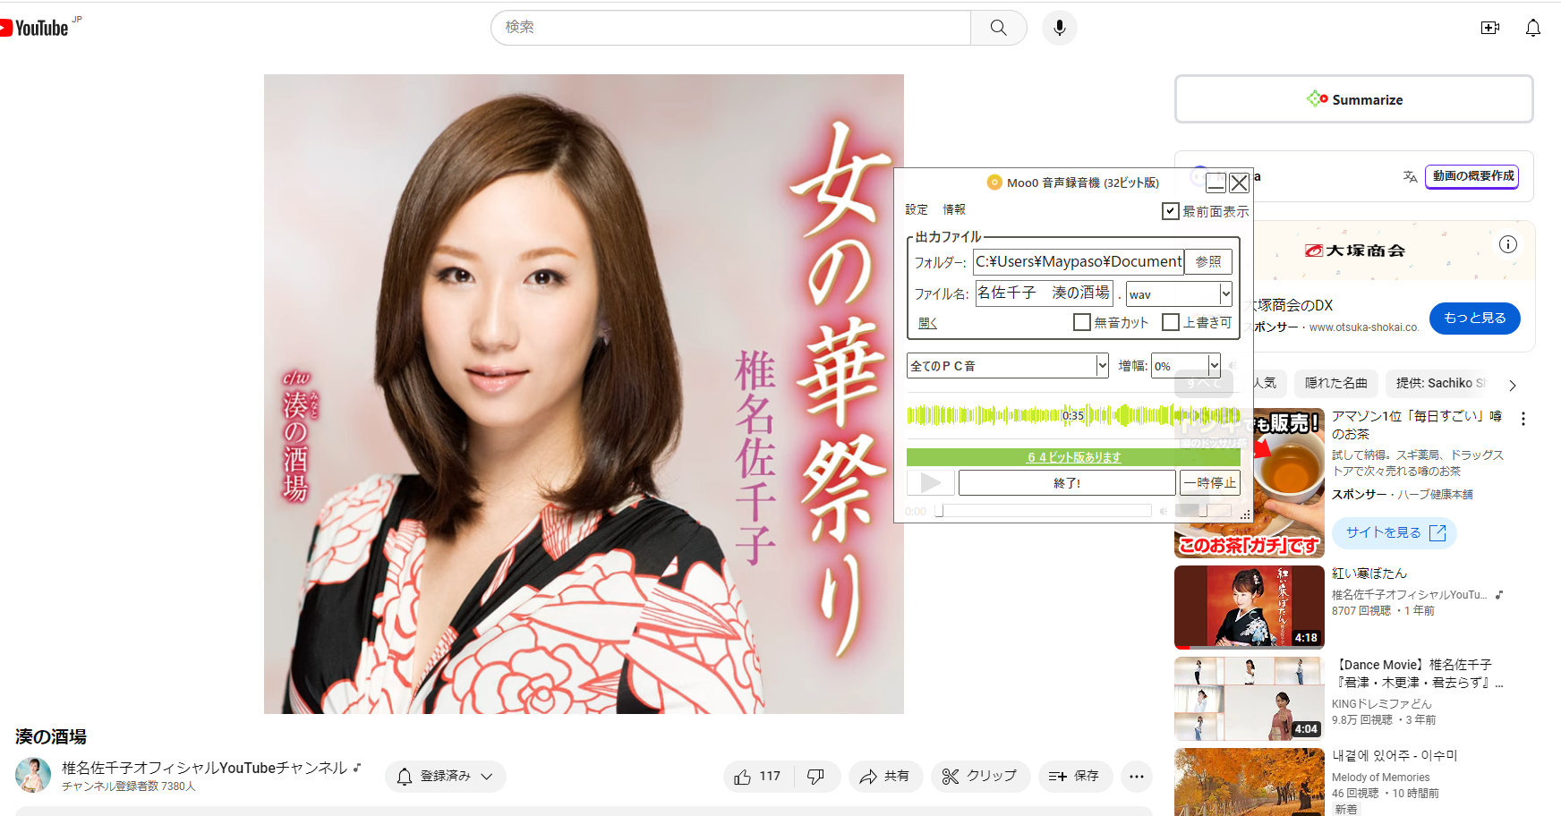
Task: Click the speaker icon beside 増幅
Action: click(x=1233, y=365)
